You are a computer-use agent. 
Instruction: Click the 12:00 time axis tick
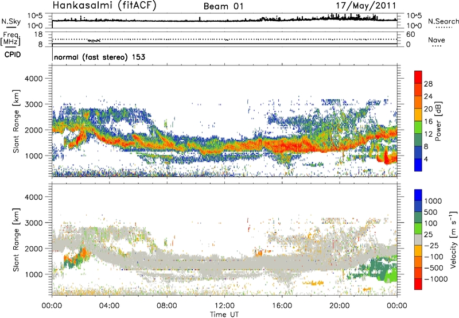point(224,306)
